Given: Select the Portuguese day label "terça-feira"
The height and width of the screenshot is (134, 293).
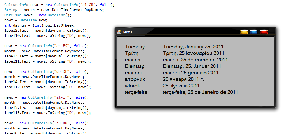Looking at the screenshot, I should pyautogui.click(x=136, y=92).
